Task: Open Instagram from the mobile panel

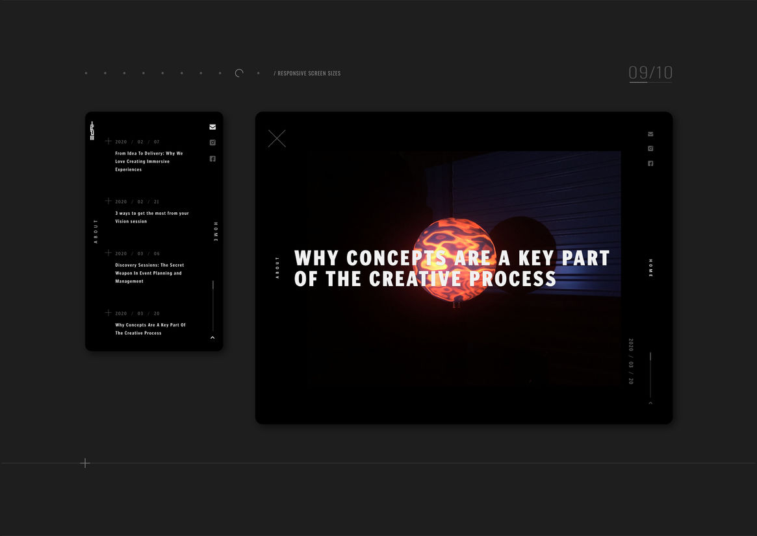Action: [212, 143]
